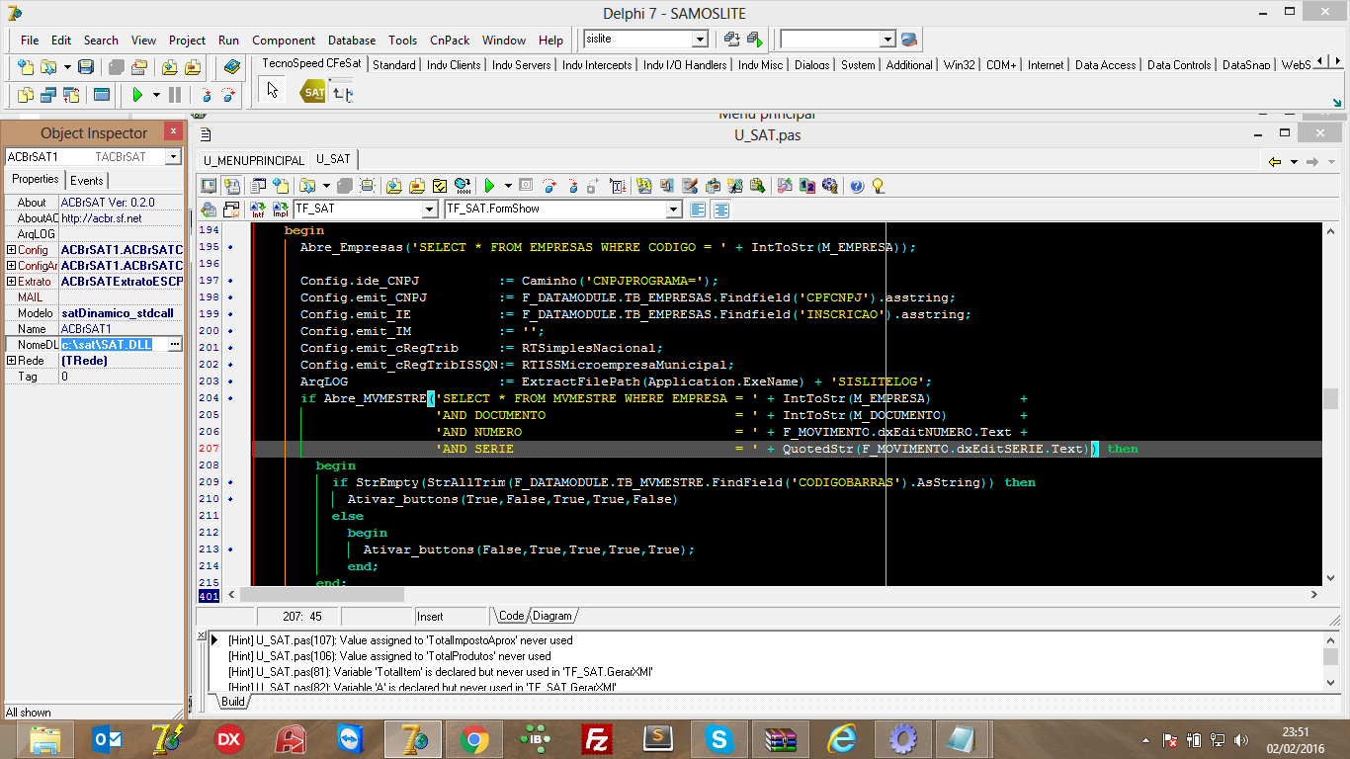Close the Object Inspector panel

173,131
